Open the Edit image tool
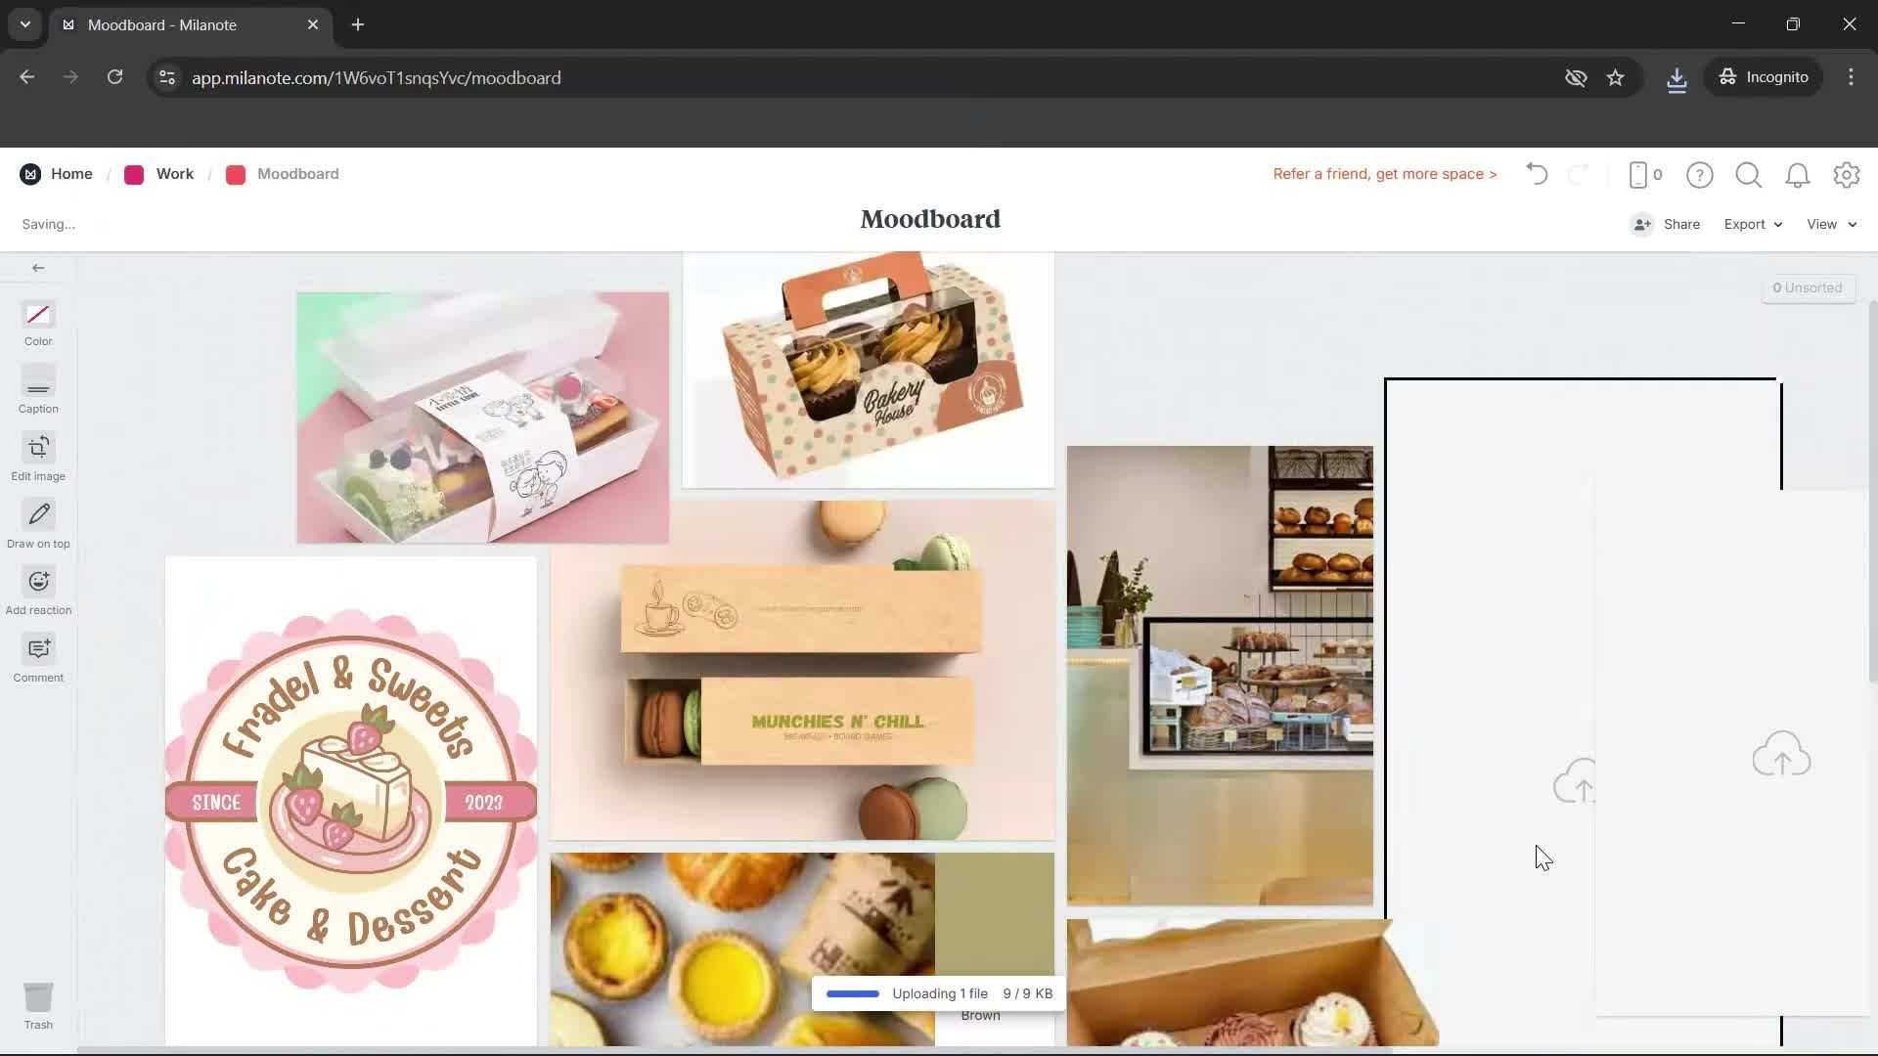This screenshot has height=1056, width=1878. click(38, 449)
